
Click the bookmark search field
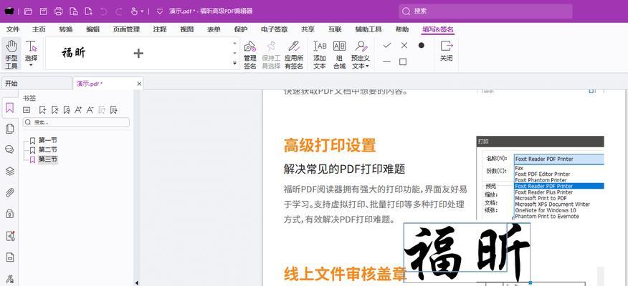click(x=76, y=122)
